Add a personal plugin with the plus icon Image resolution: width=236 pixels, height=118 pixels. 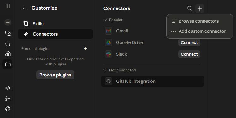point(85,49)
